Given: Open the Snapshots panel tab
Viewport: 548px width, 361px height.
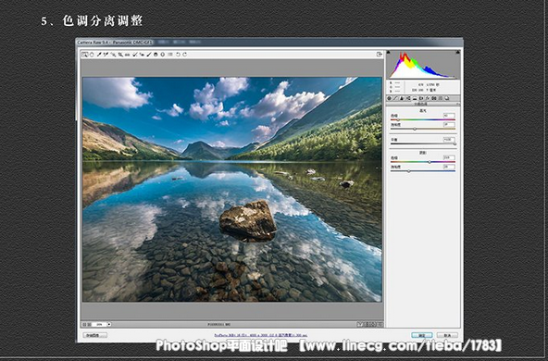Looking at the screenshot, I should point(447,98).
